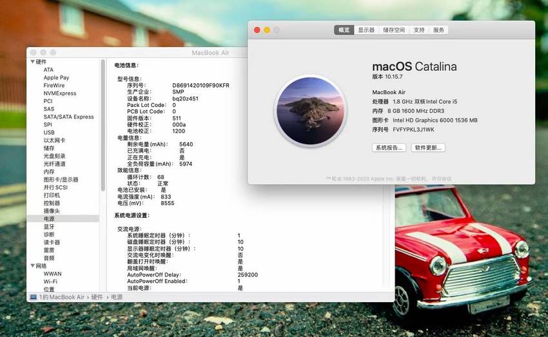This screenshot has height=337, width=548.
Task: Click battery serial number D8691420109F90KFR
Action: [x=201, y=85]
